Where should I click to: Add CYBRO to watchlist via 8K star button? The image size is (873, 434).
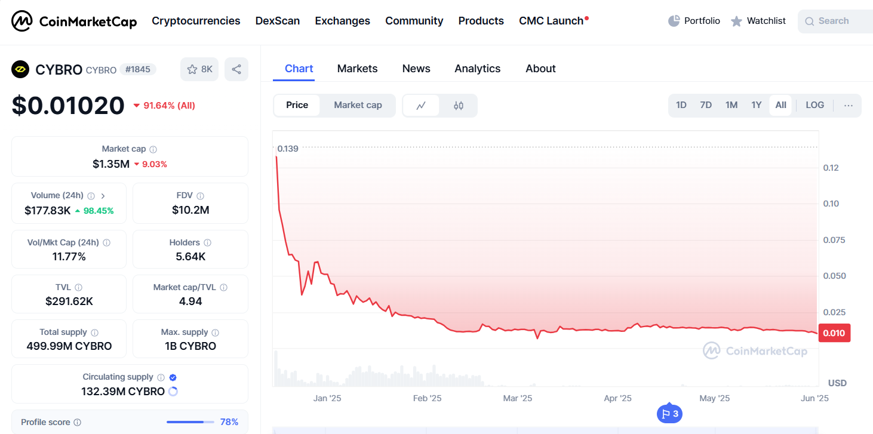pos(199,69)
